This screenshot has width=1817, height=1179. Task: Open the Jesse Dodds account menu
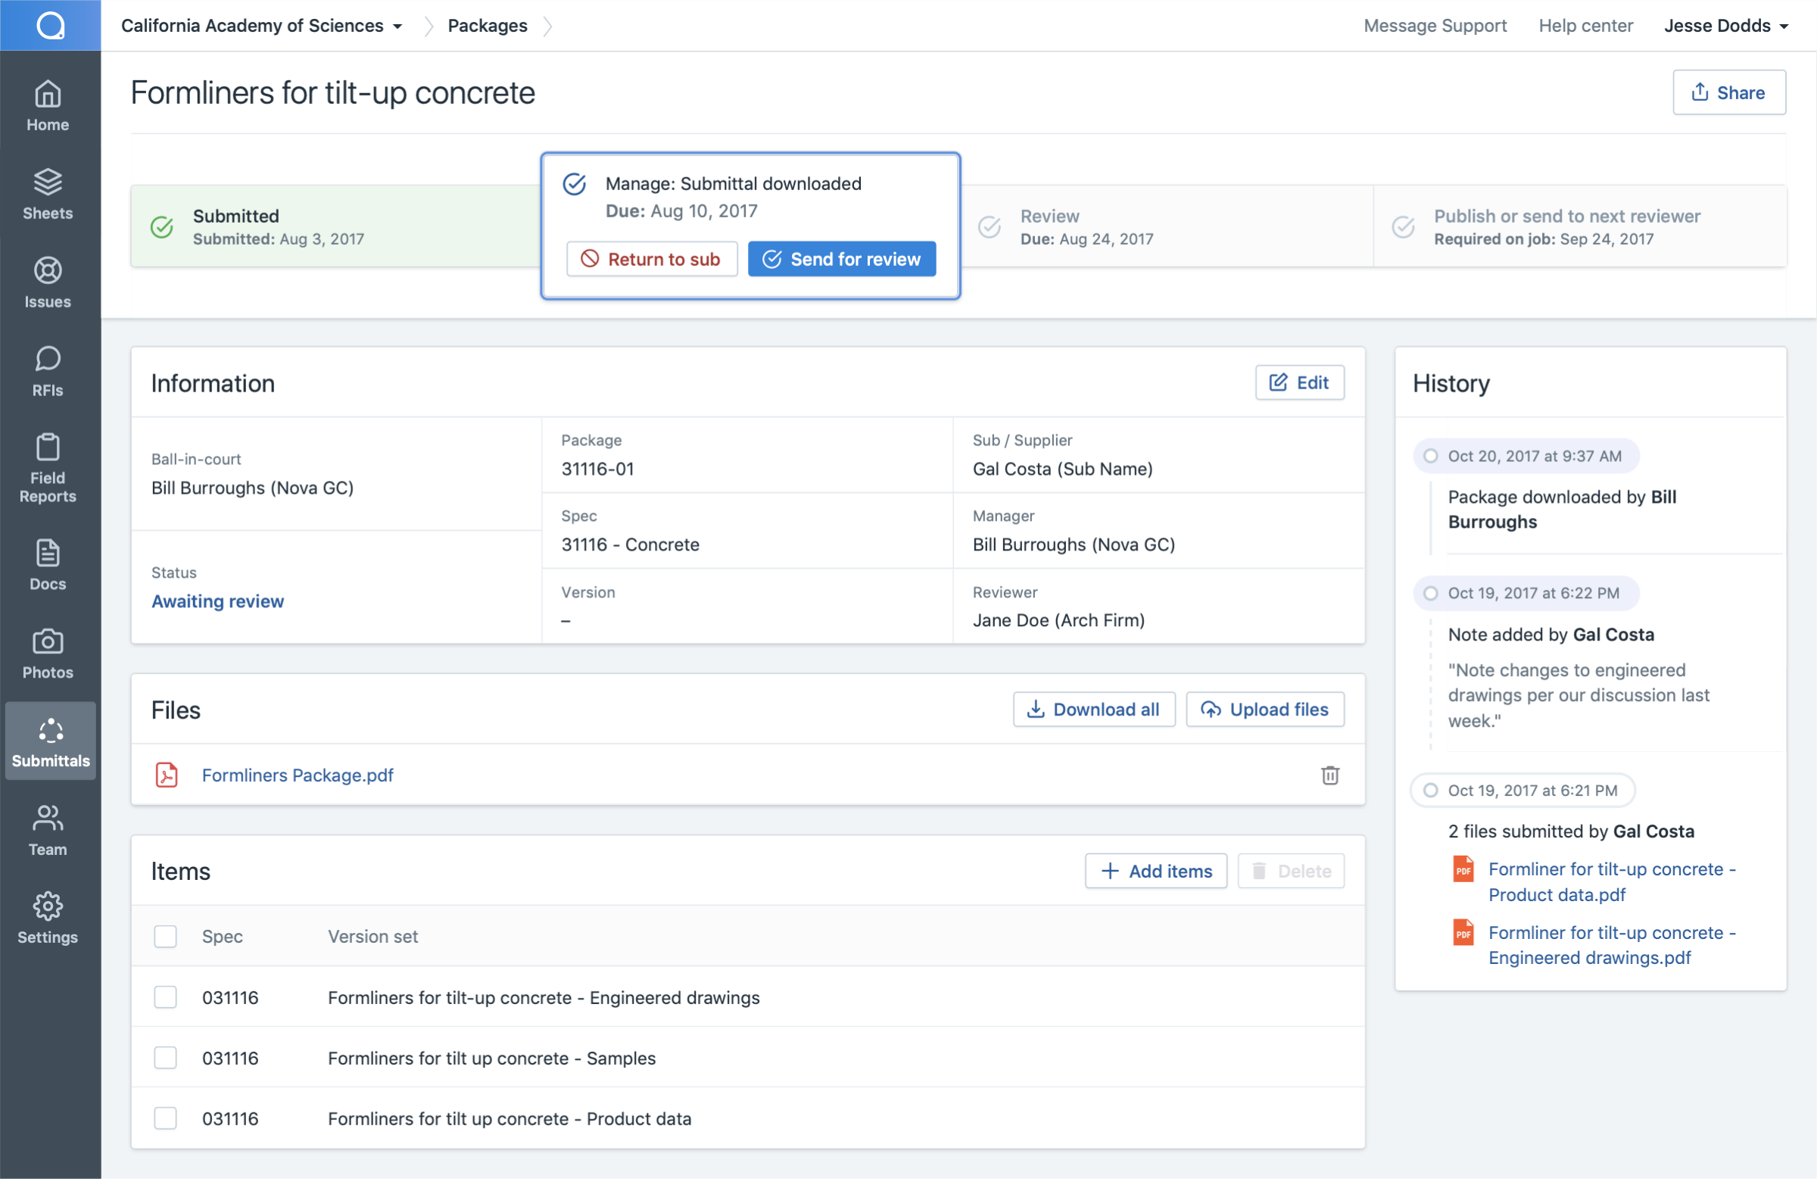pos(1725,25)
